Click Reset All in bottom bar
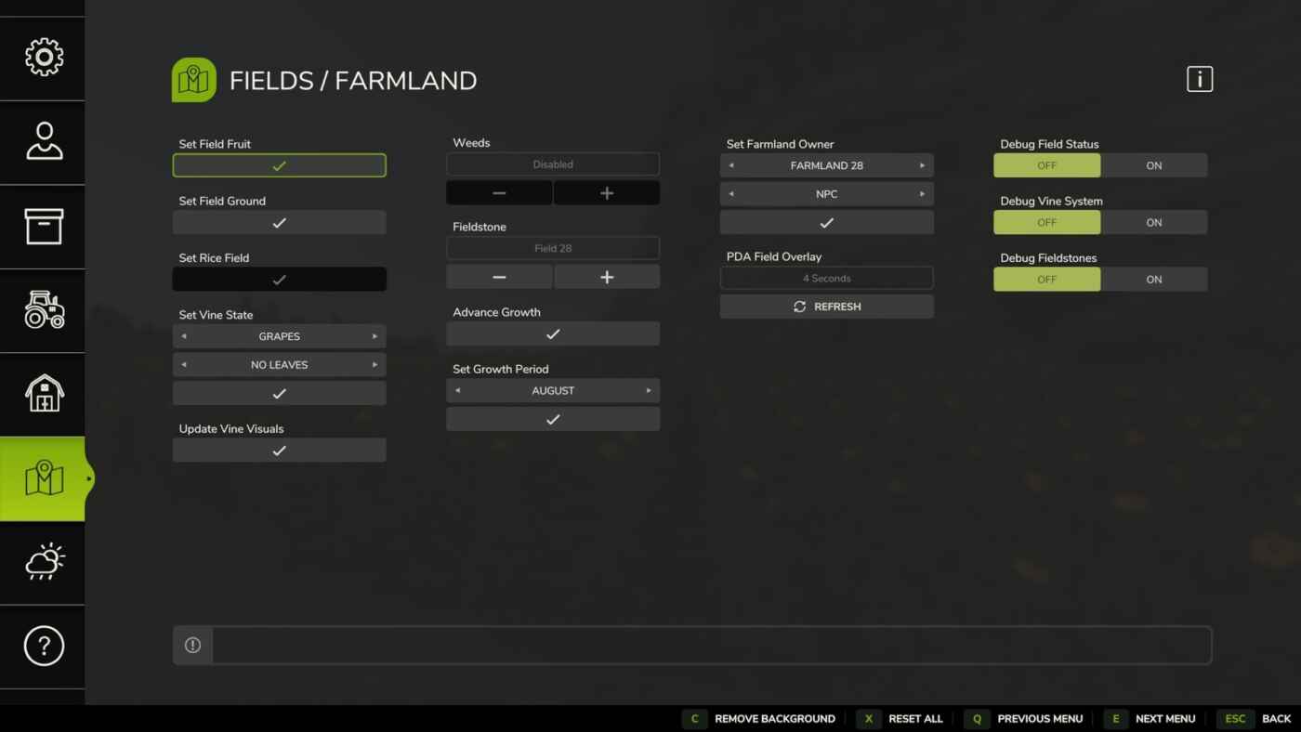The height and width of the screenshot is (732, 1301). point(915,719)
